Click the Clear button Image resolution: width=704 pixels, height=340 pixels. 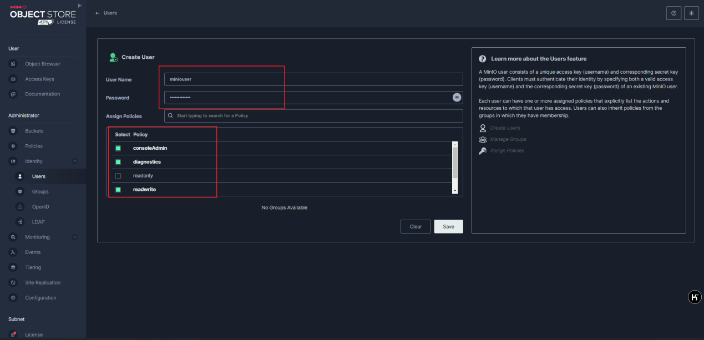(416, 226)
